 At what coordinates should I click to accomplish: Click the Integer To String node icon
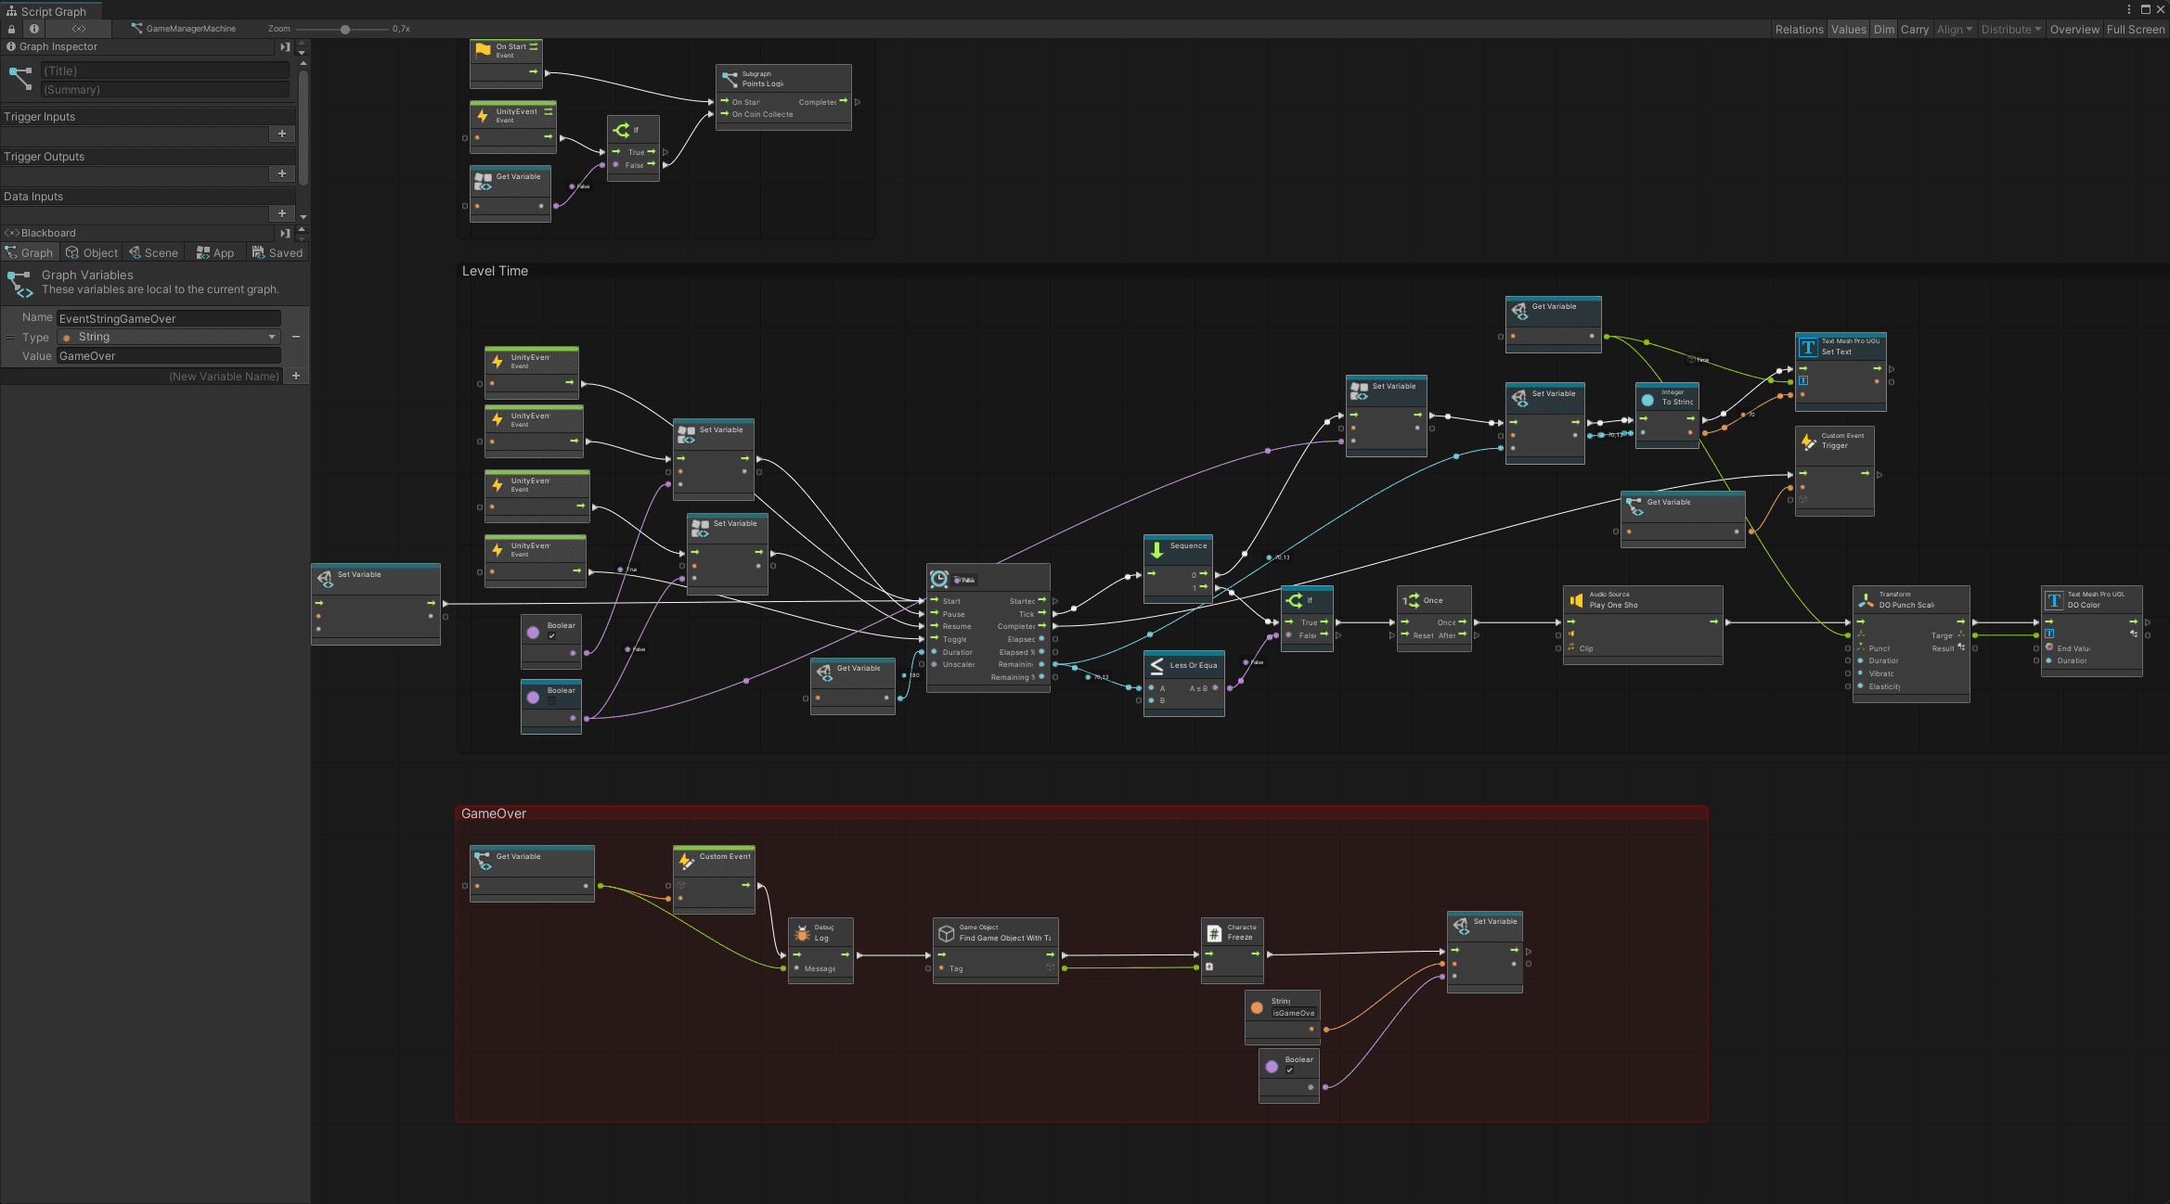click(x=1647, y=400)
